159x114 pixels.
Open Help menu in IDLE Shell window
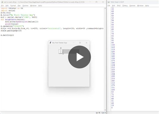tap(147, 6)
